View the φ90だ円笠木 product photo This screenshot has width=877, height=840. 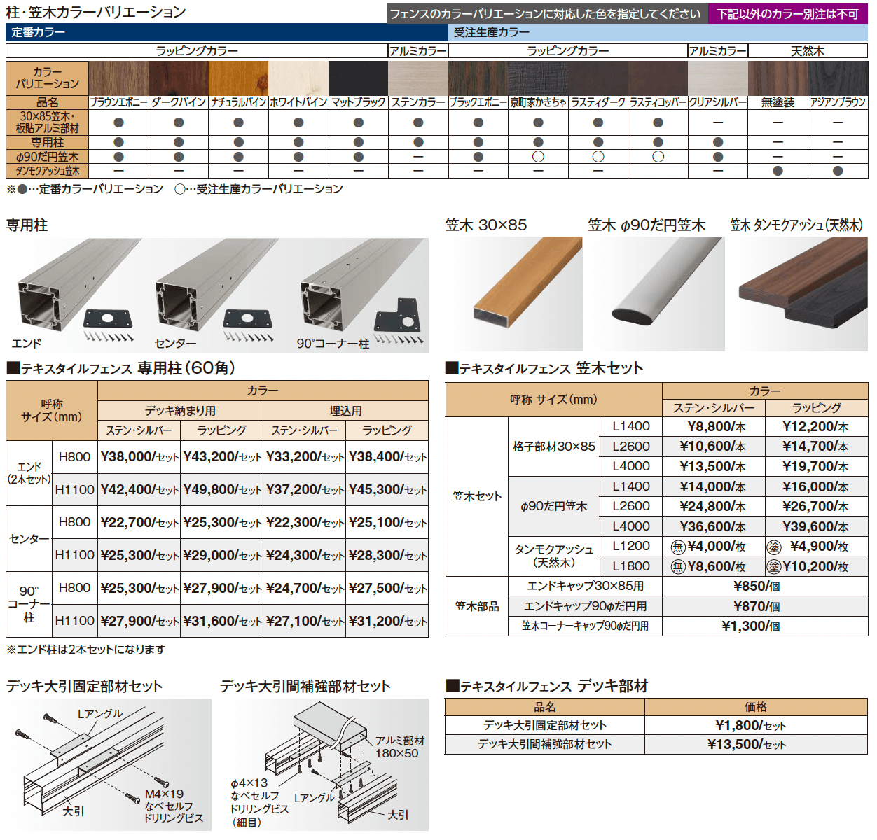point(656,294)
